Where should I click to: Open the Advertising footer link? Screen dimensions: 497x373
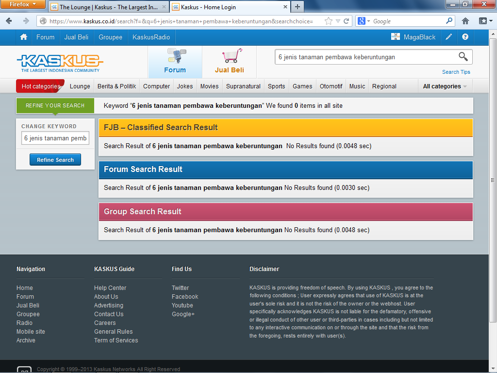pyautogui.click(x=108, y=305)
